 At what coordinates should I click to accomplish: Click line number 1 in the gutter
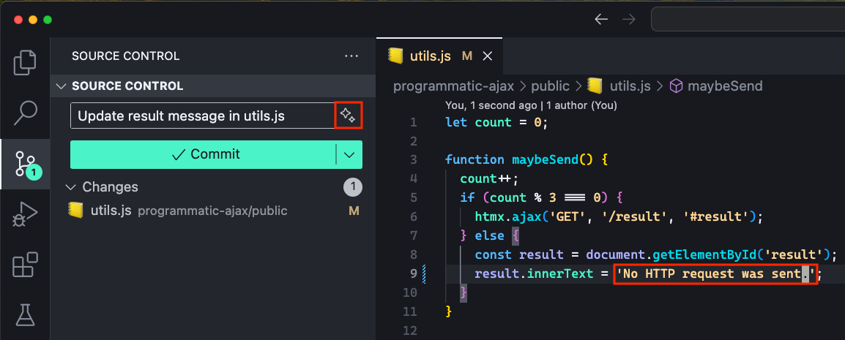coord(413,123)
